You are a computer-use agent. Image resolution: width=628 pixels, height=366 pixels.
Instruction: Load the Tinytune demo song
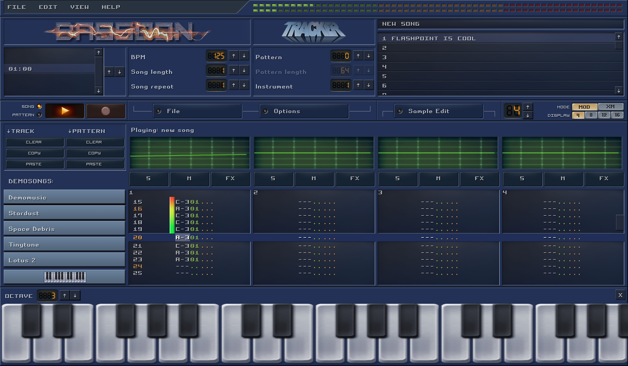[x=64, y=245]
